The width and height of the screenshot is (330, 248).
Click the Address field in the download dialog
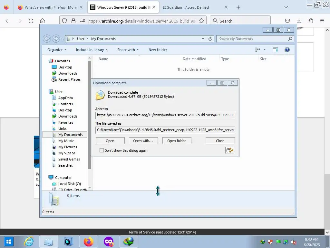click(x=165, y=115)
